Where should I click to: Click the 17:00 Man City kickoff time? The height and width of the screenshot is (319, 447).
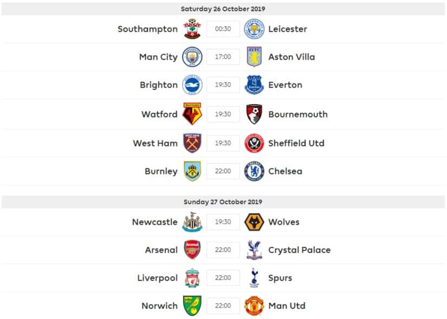click(223, 57)
